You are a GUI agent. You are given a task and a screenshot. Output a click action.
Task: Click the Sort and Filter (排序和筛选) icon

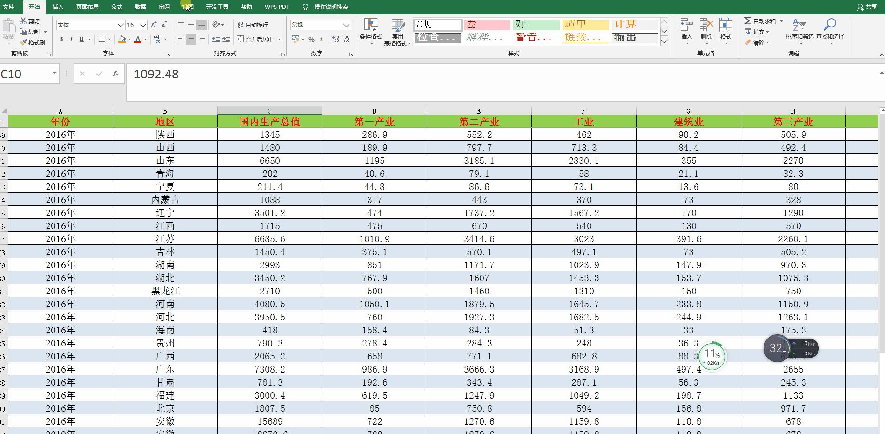pyautogui.click(x=799, y=30)
